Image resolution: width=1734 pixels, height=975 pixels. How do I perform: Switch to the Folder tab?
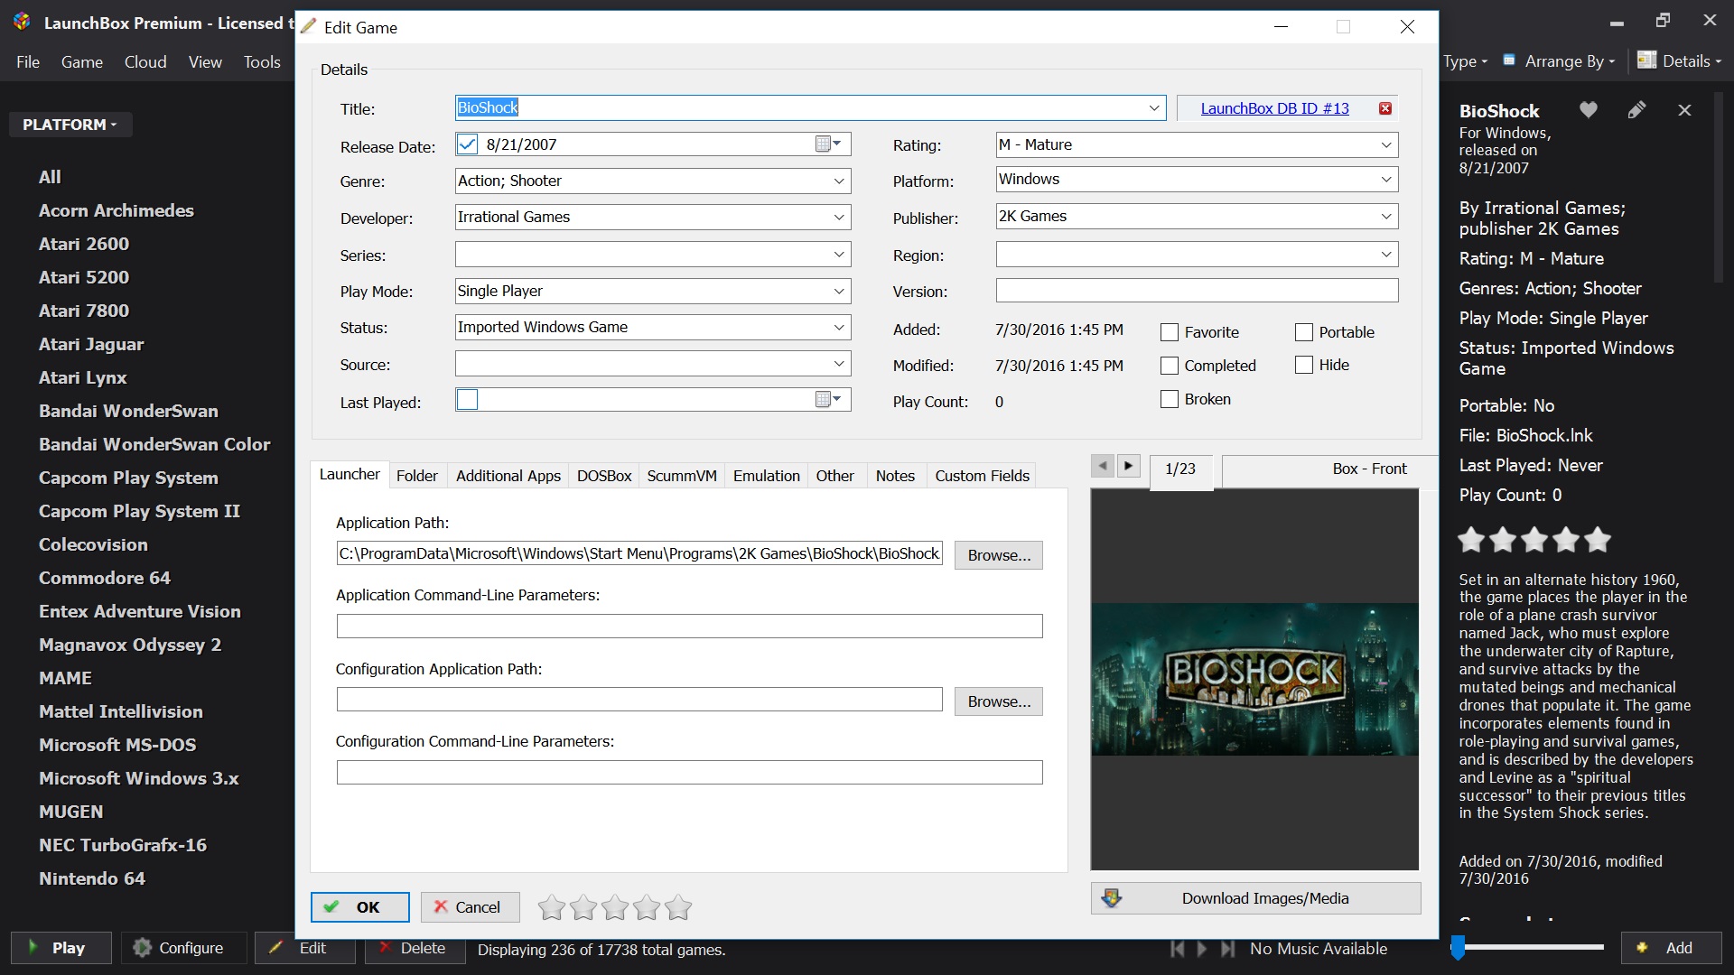417,476
